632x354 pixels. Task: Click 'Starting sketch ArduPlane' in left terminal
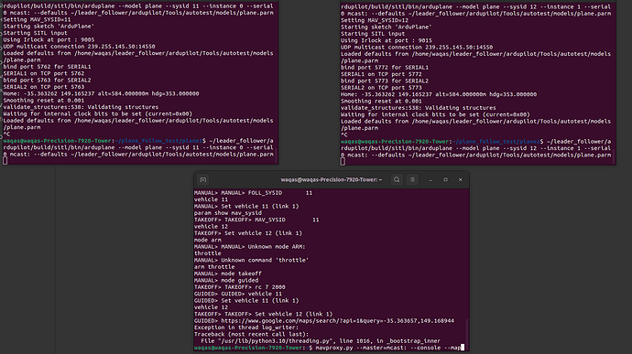tap(49, 27)
